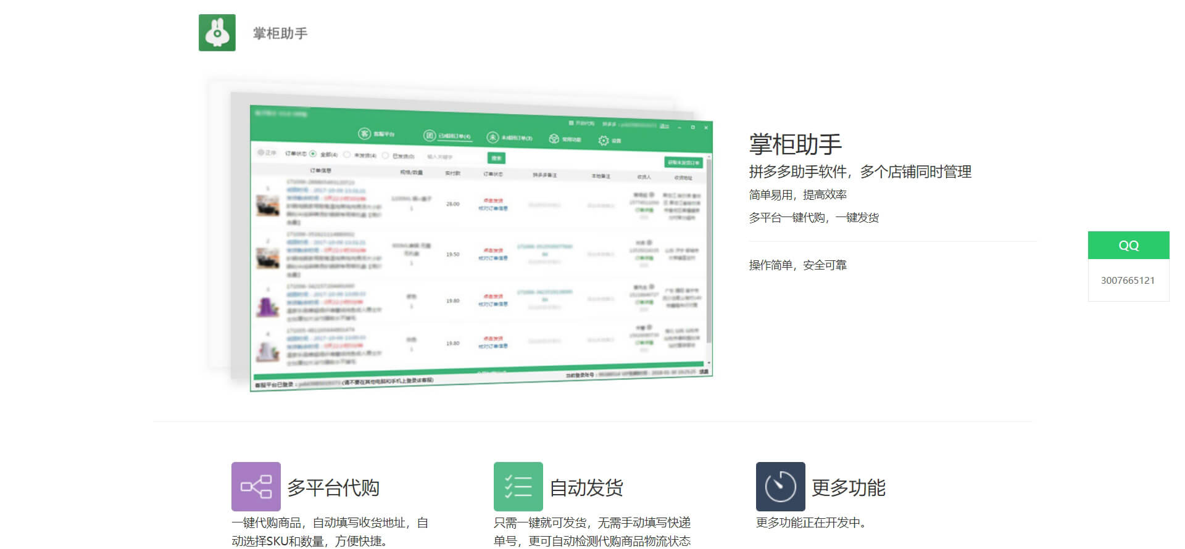
Task: Select the 已发货 radio button
Action: tap(386, 155)
